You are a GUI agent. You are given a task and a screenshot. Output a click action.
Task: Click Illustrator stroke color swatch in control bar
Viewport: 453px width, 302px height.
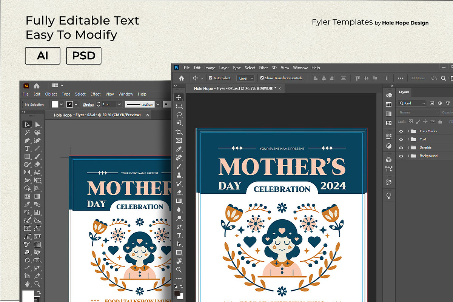point(70,104)
